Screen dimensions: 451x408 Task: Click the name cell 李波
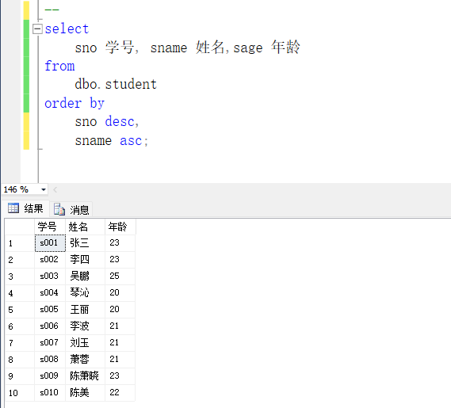[x=85, y=326]
